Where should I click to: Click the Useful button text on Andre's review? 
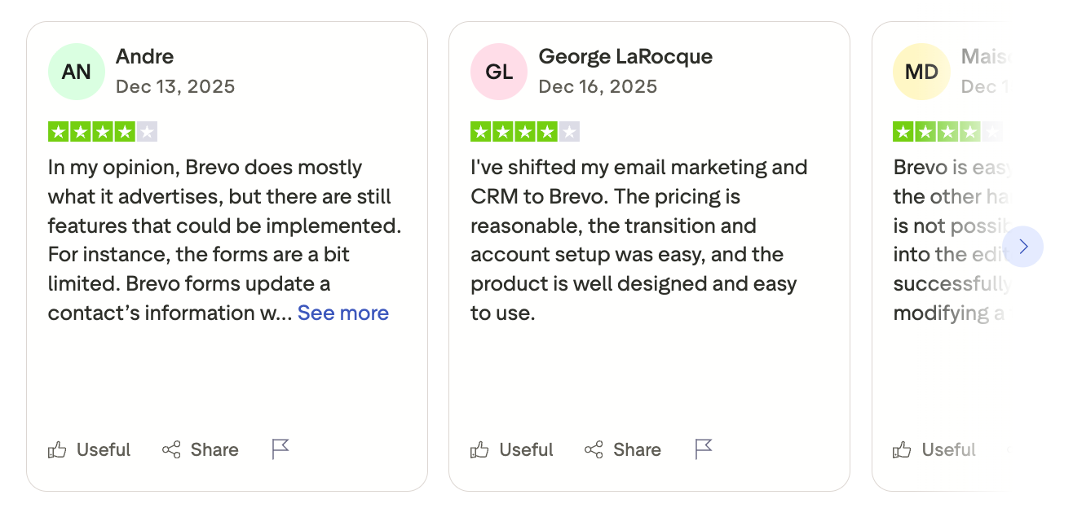click(x=104, y=449)
